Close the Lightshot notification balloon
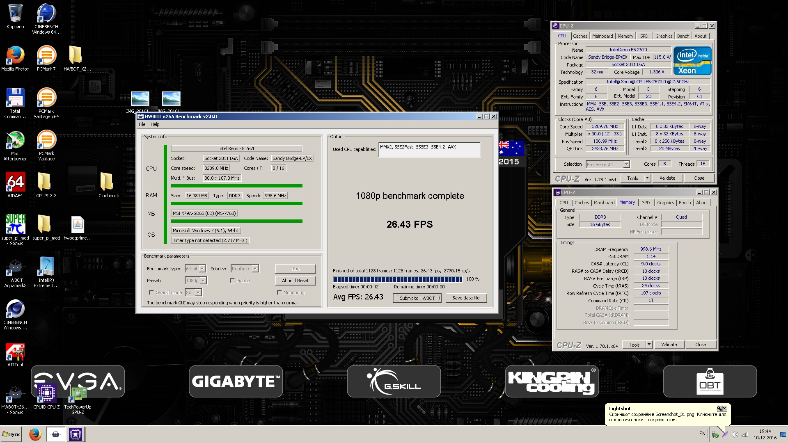This screenshot has height=443, width=788. click(724, 409)
